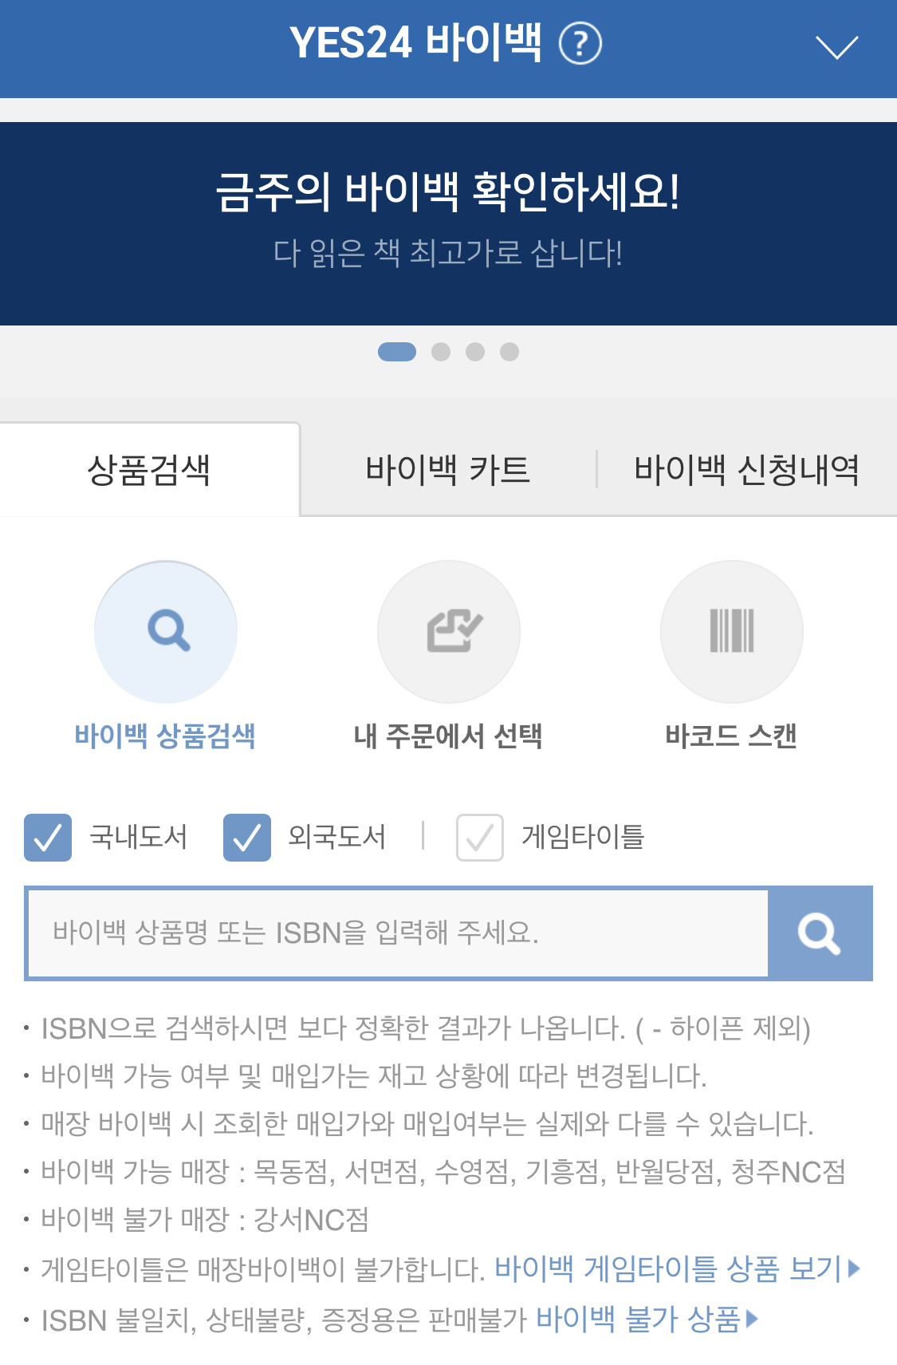Click the 외국도서 label text
This screenshot has width=897, height=1365.
click(x=336, y=837)
